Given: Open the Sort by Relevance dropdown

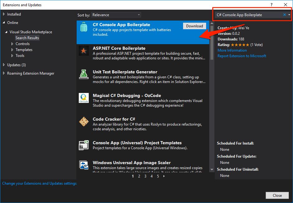Looking at the screenshot, I should [116, 15].
